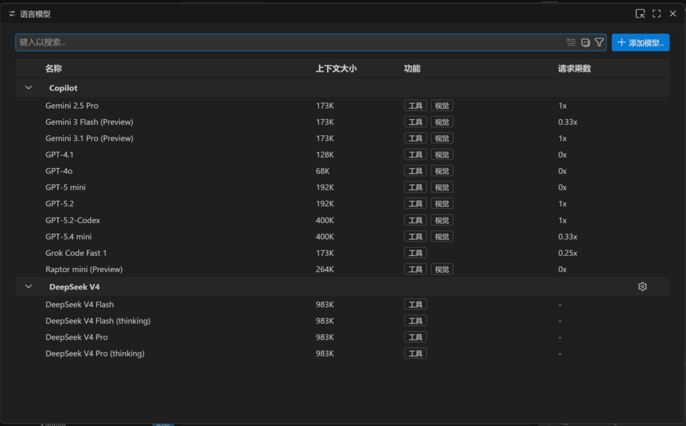Select the GPT-5 mini model

point(66,187)
